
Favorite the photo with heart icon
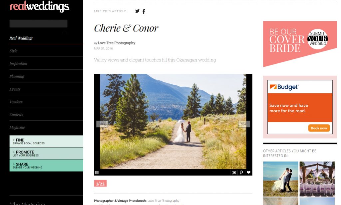248,172
